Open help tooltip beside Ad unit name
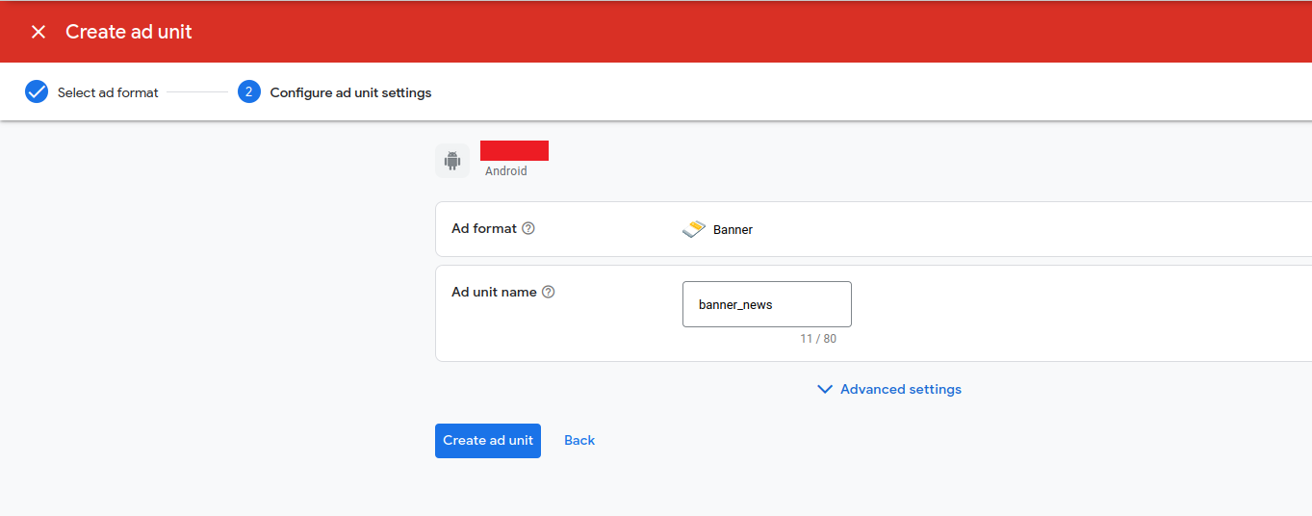Screen dimensions: 1312x516 tap(549, 293)
